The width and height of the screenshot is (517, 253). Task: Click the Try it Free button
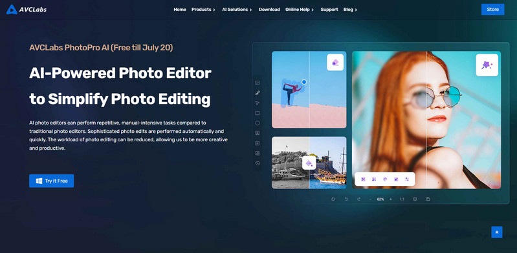pyautogui.click(x=51, y=181)
